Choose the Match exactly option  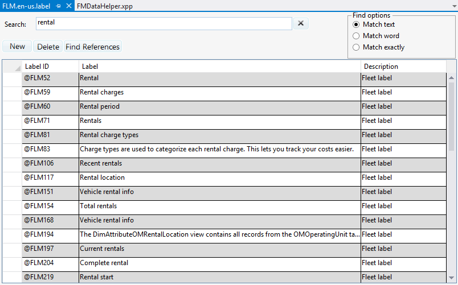pyautogui.click(x=357, y=47)
